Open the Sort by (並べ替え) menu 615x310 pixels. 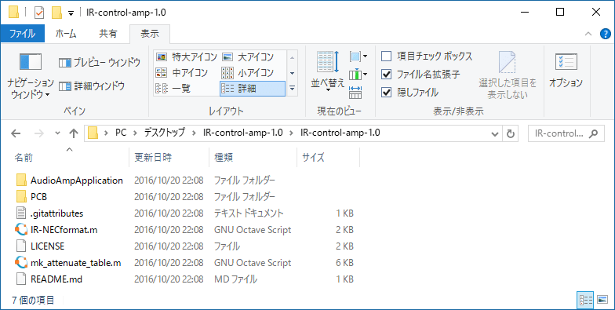point(328,72)
